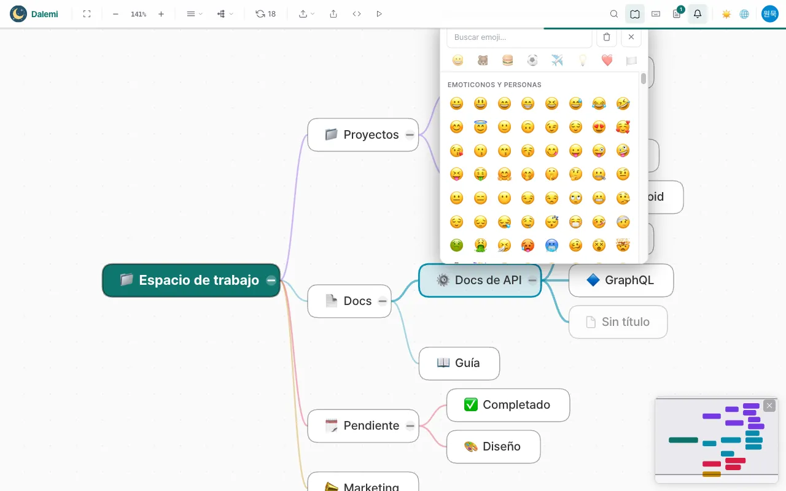Toggle the minimap map icon

635,14
